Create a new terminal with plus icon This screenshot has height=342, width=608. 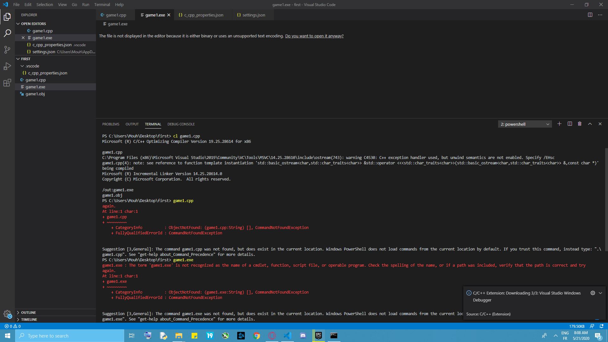(559, 124)
